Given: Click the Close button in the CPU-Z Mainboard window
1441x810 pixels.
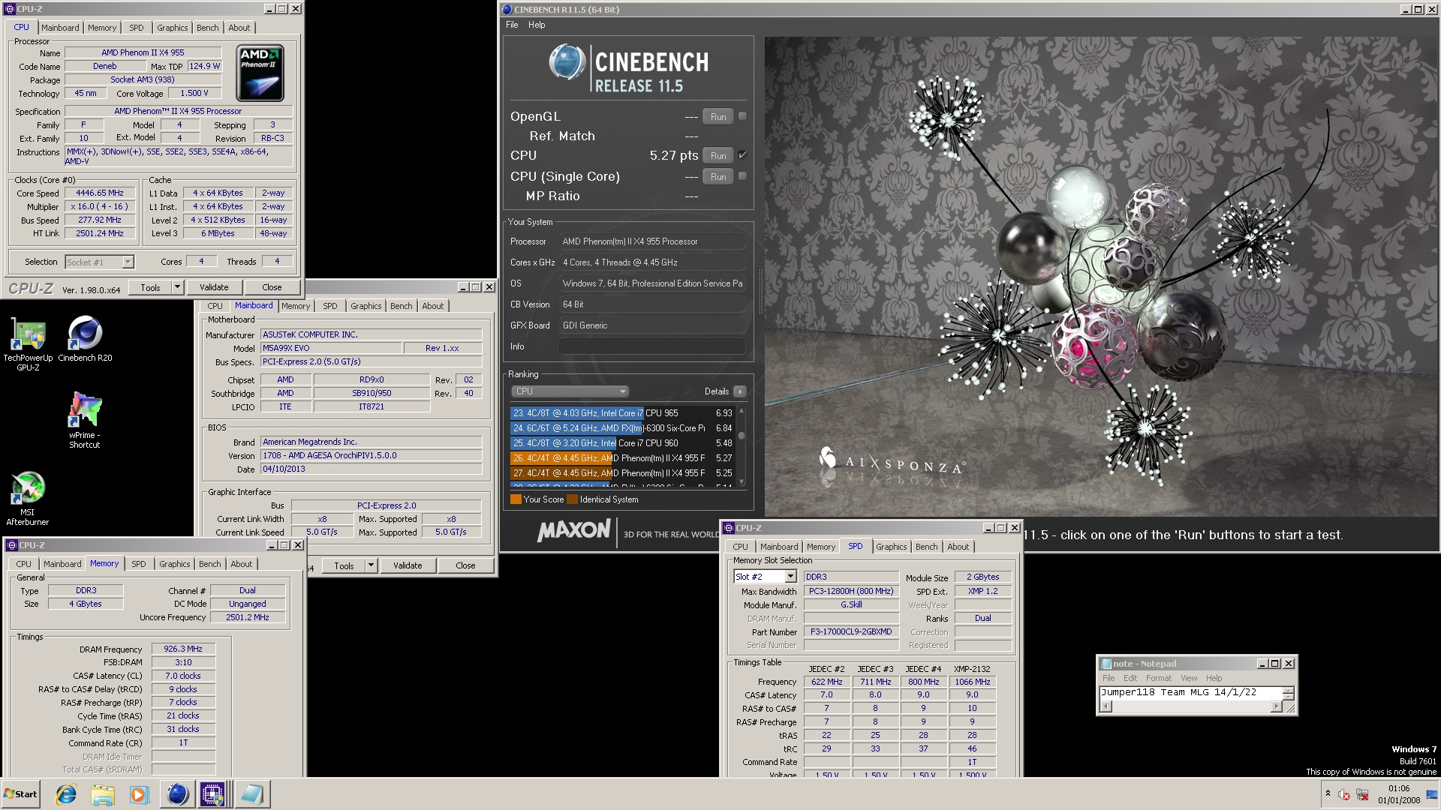Looking at the screenshot, I should coord(465,565).
